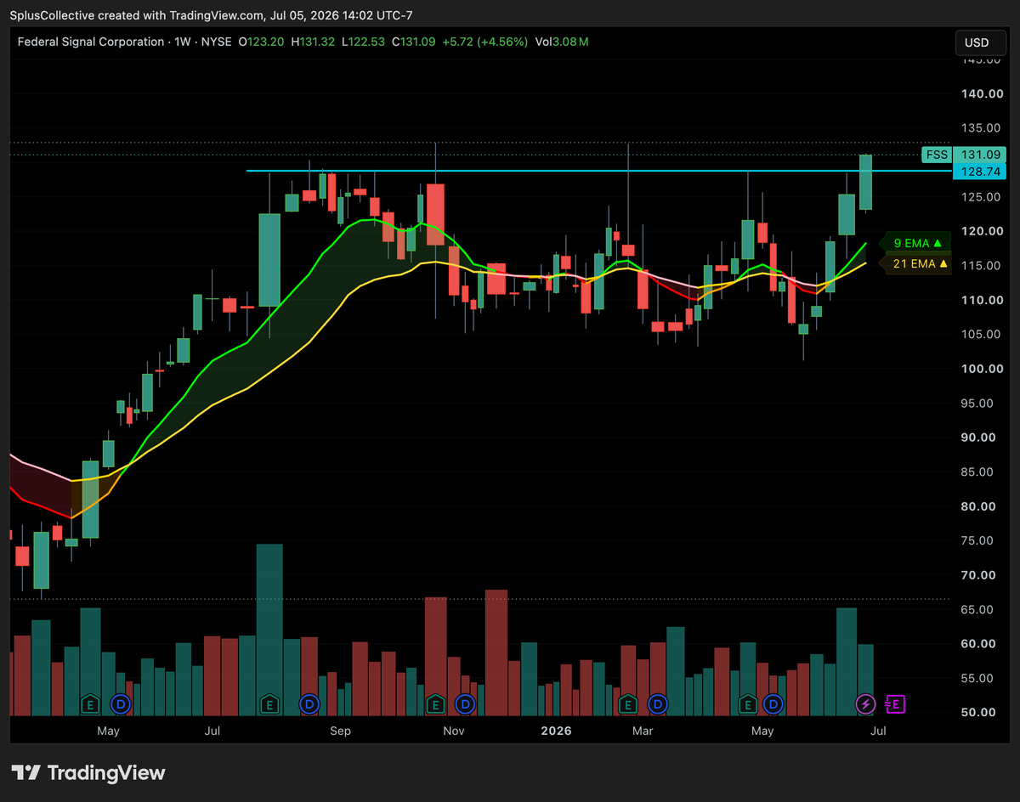Select the blue 128.74 price level label
Viewport: 1020px width, 802px height.
coord(979,172)
